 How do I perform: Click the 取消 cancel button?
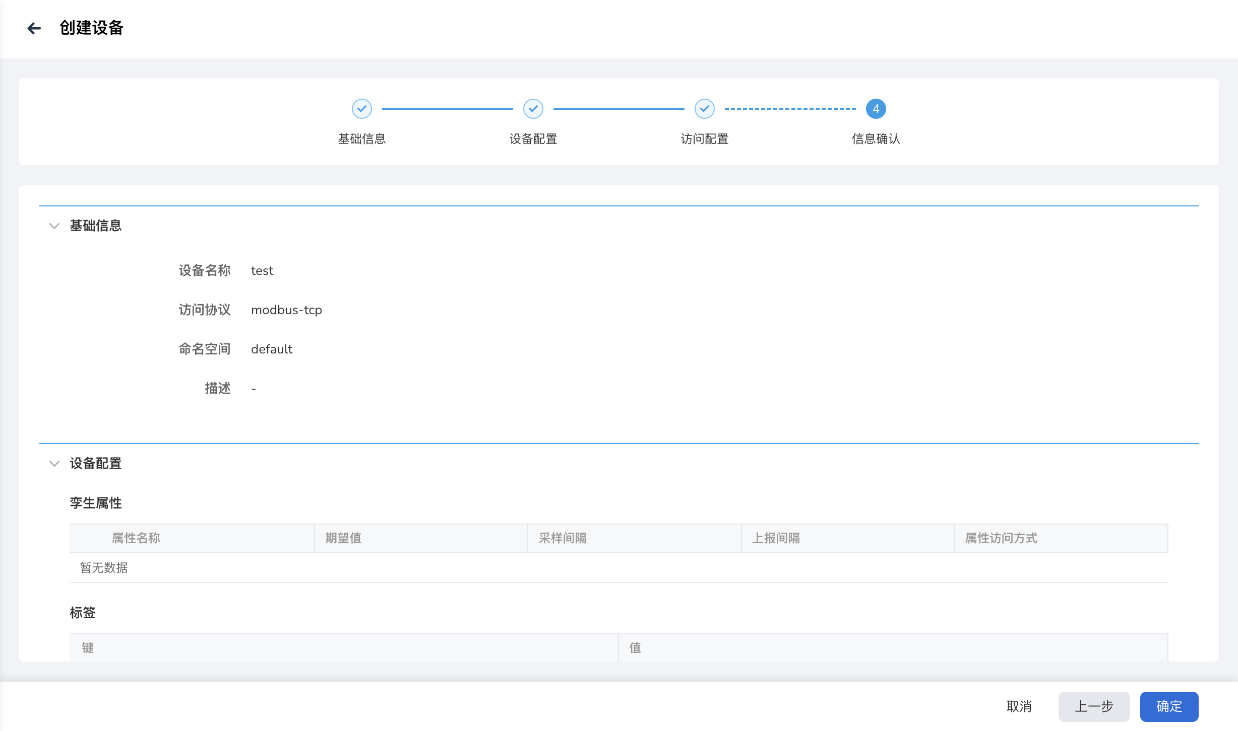point(1019,706)
